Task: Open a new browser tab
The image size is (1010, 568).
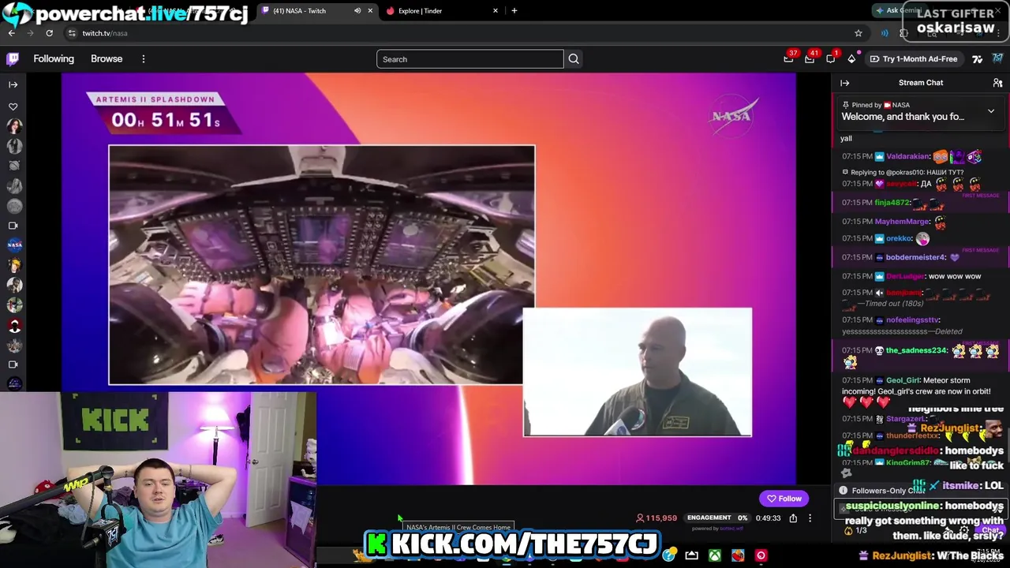Action: click(514, 10)
